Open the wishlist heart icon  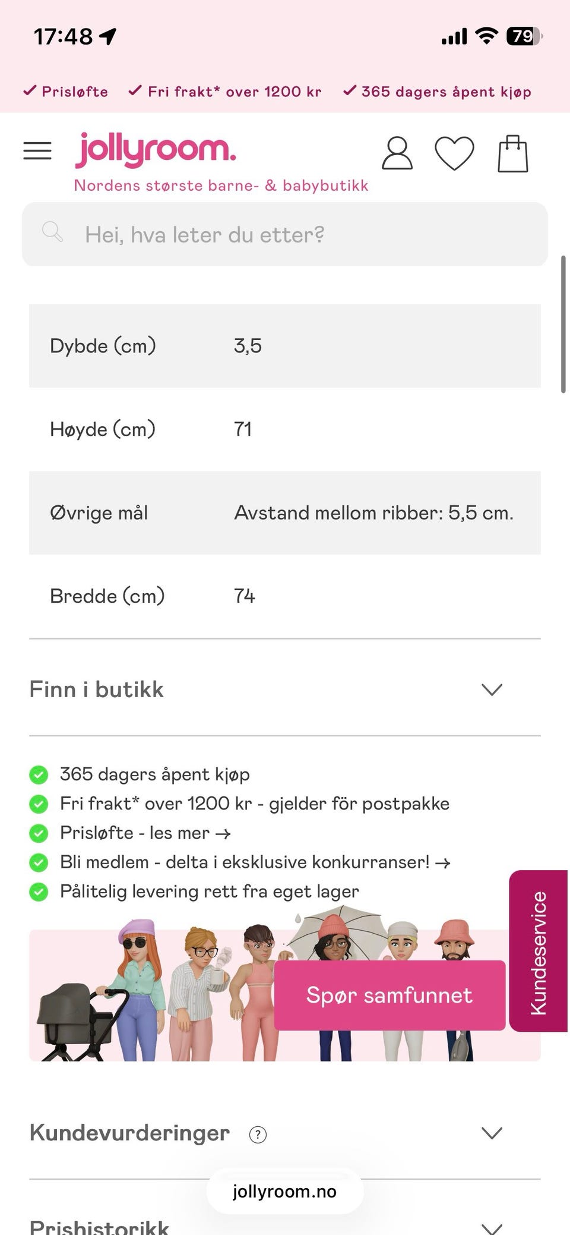point(454,153)
